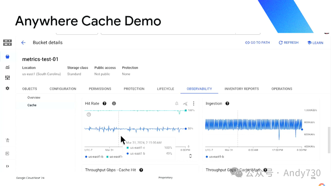Open Throughput Cache Miss help icon
The width and height of the screenshot is (331, 186).
tap(265, 170)
